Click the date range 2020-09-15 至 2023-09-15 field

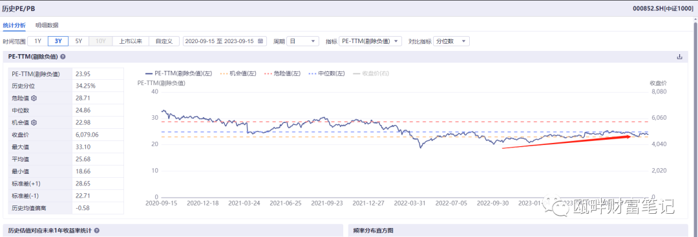[225, 41]
